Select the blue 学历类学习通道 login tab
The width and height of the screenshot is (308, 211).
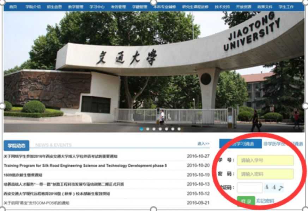[240, 144]
